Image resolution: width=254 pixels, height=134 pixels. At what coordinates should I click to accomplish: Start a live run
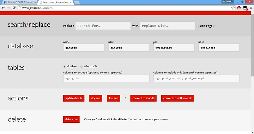tap(114, 98)
